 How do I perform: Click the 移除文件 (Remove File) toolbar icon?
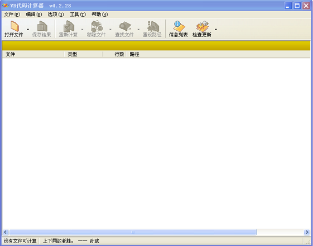96,29
